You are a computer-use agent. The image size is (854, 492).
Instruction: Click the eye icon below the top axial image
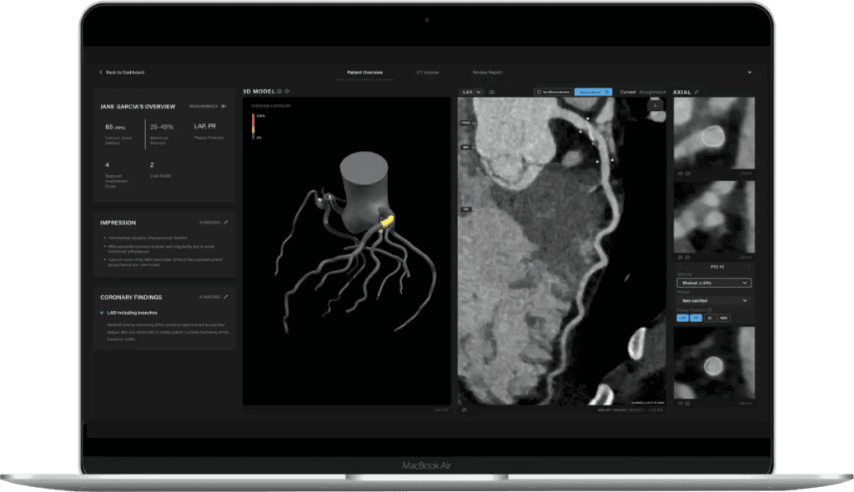pos(679,173)
